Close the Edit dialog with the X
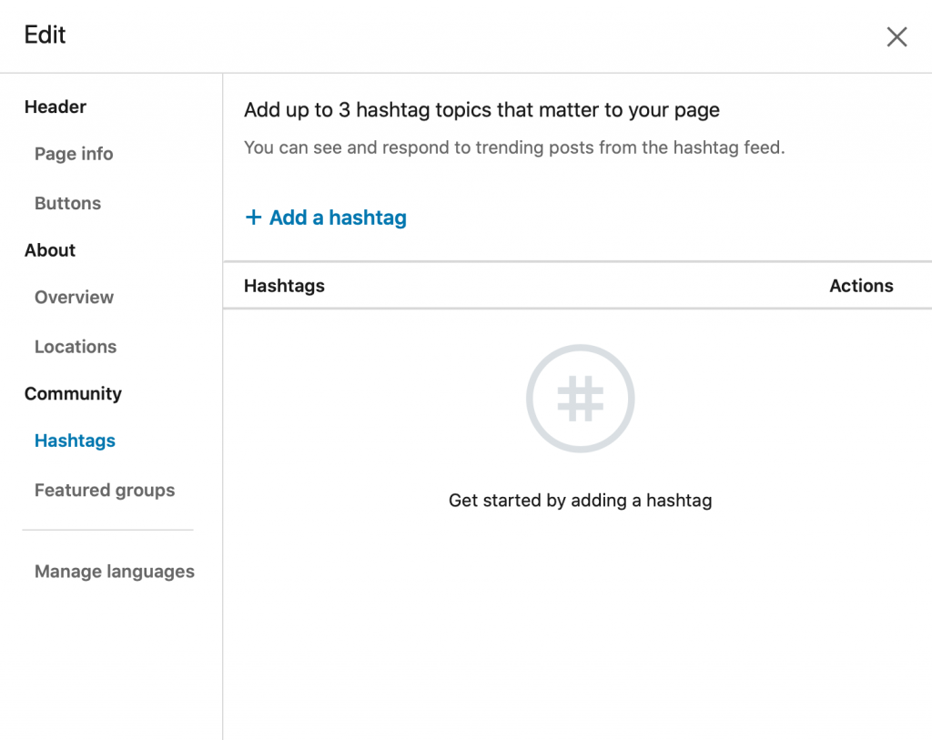 897,36
